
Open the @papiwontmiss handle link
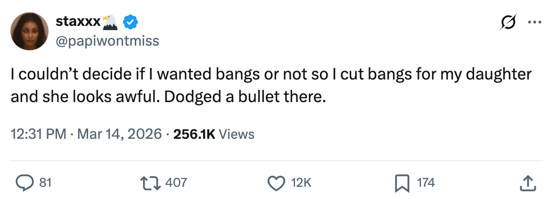107,41
